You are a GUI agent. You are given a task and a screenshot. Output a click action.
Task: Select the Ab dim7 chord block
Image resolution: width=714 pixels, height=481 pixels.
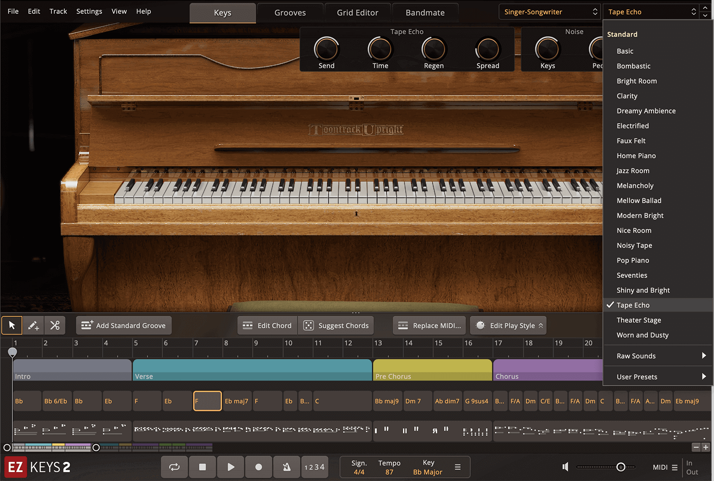[x=447, y=401]
